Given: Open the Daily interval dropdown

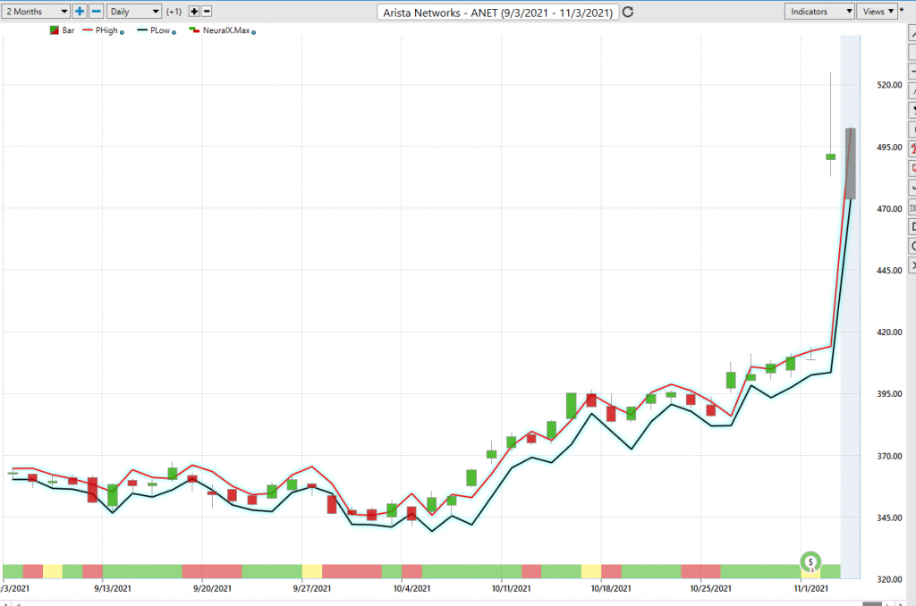Looking at the screenshot, I should [x=134, y=12].
